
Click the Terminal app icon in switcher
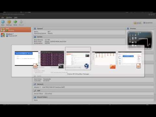[61, 66]
